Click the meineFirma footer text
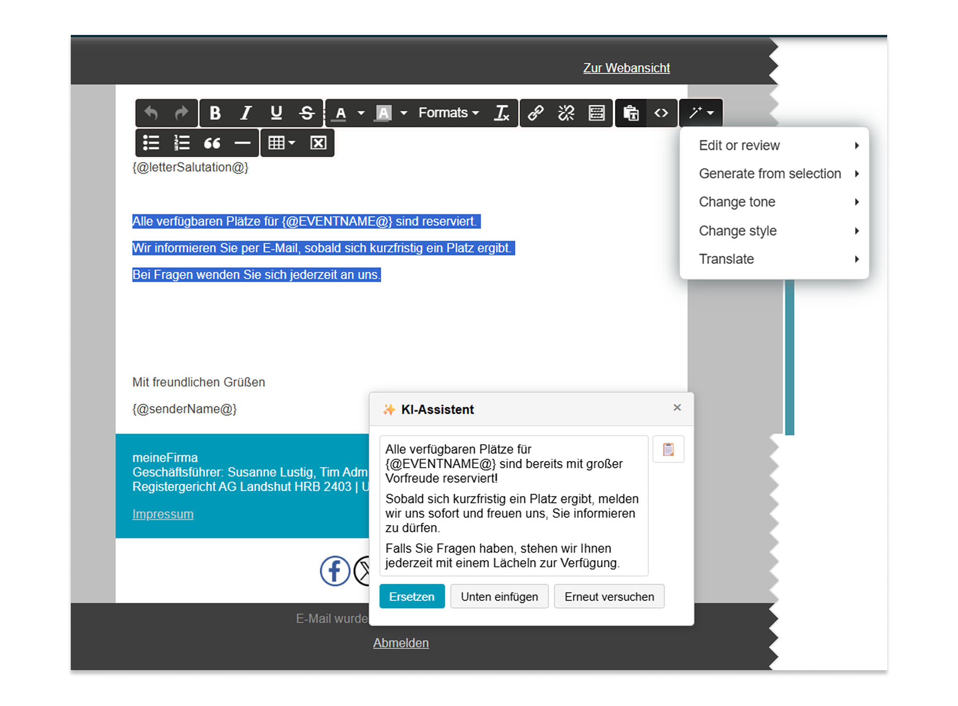The image size is (958, 706). [165, 457]
